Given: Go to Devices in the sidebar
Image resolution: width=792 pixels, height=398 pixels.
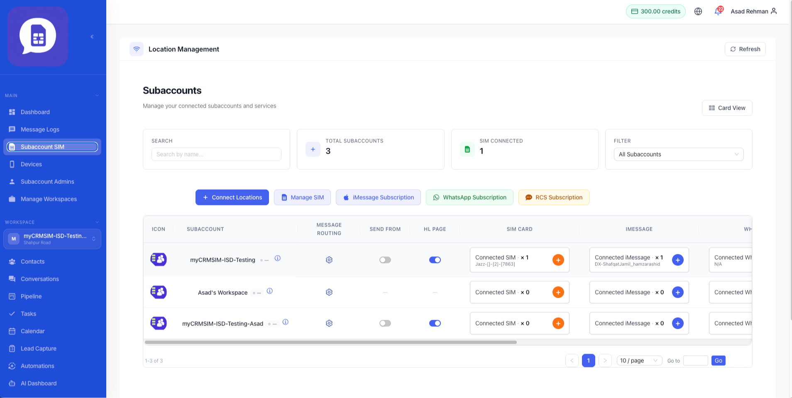Looking at the screenshot, I should click(x=31, y=164).
